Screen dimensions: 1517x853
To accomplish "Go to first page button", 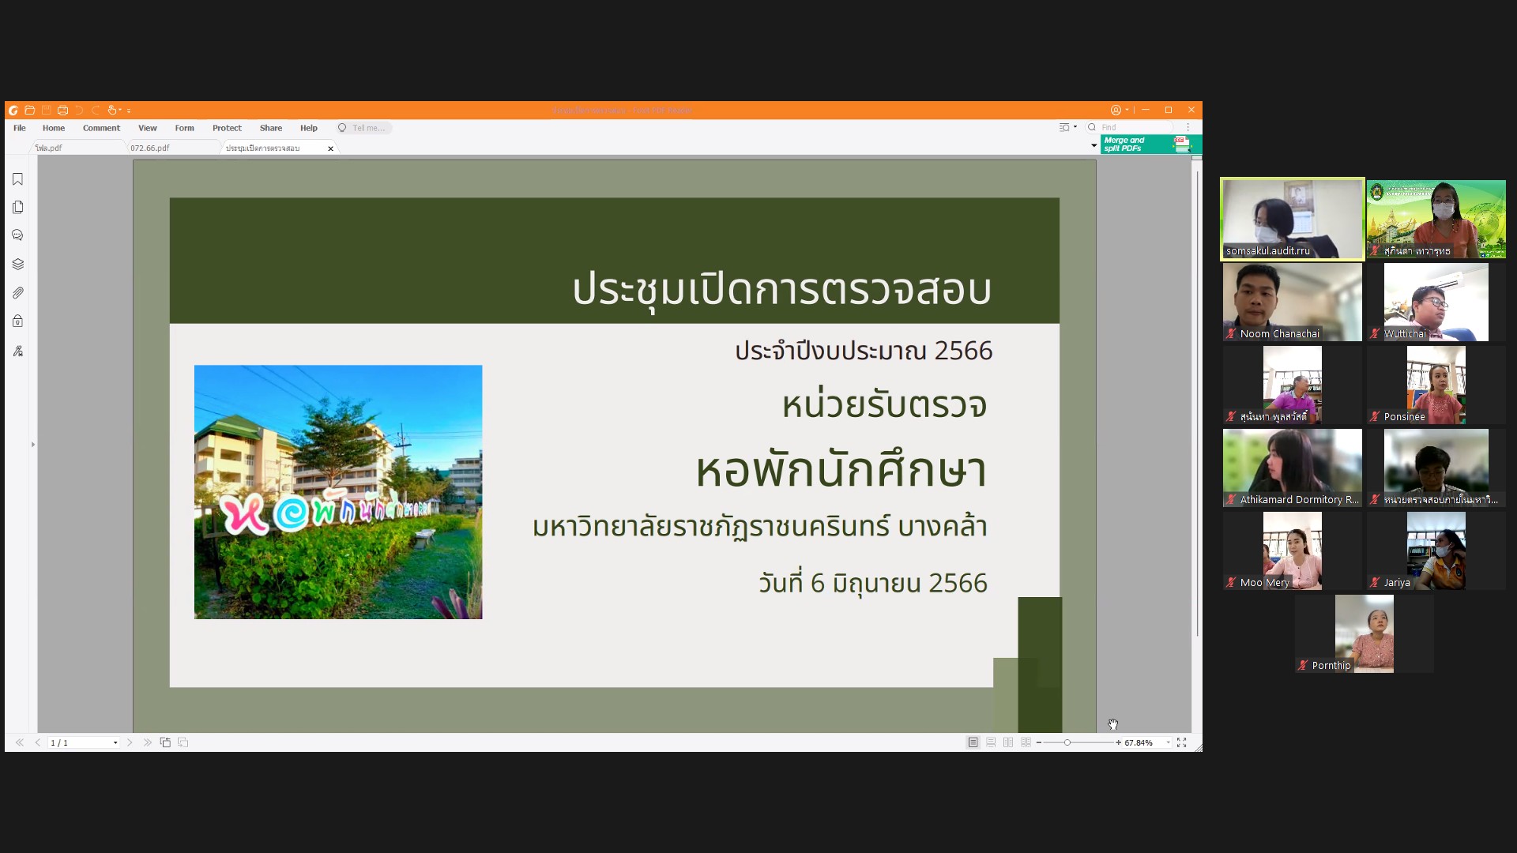I will point(20,742).
